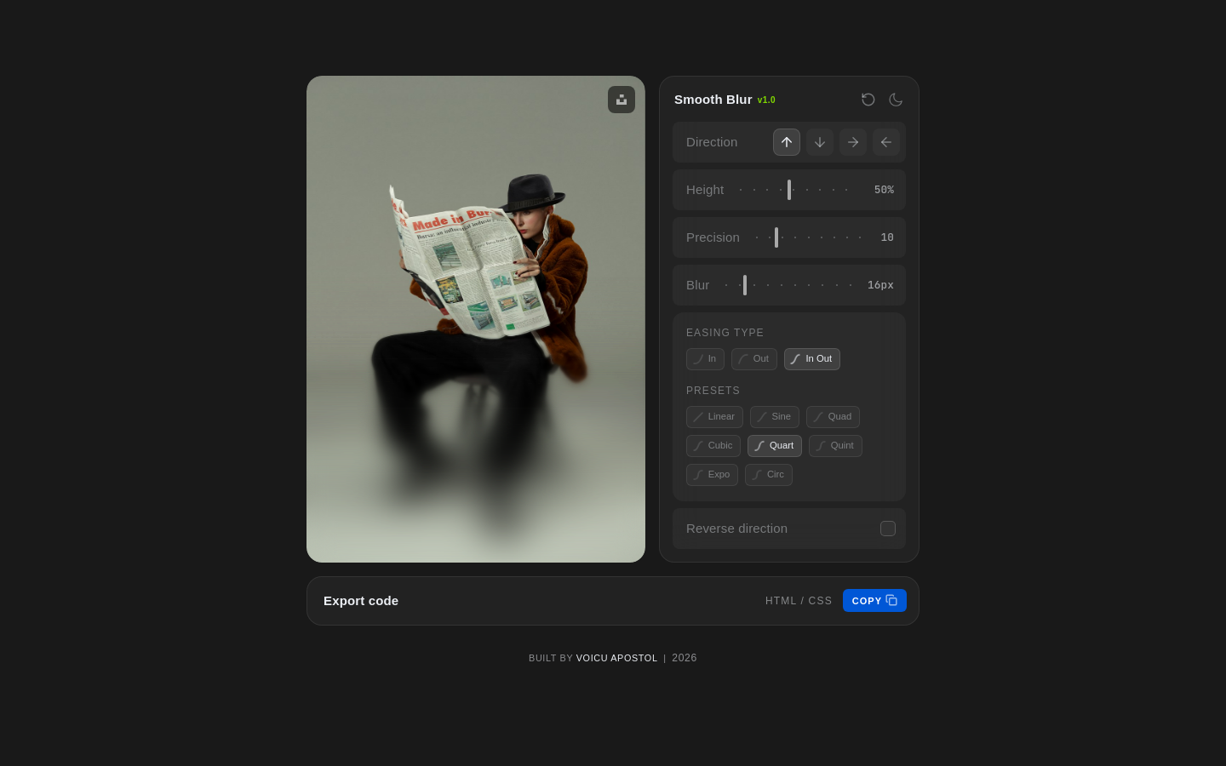Select the Out easing type
The height and width of the screenshot is (766, 1226).
pos(753,358)
